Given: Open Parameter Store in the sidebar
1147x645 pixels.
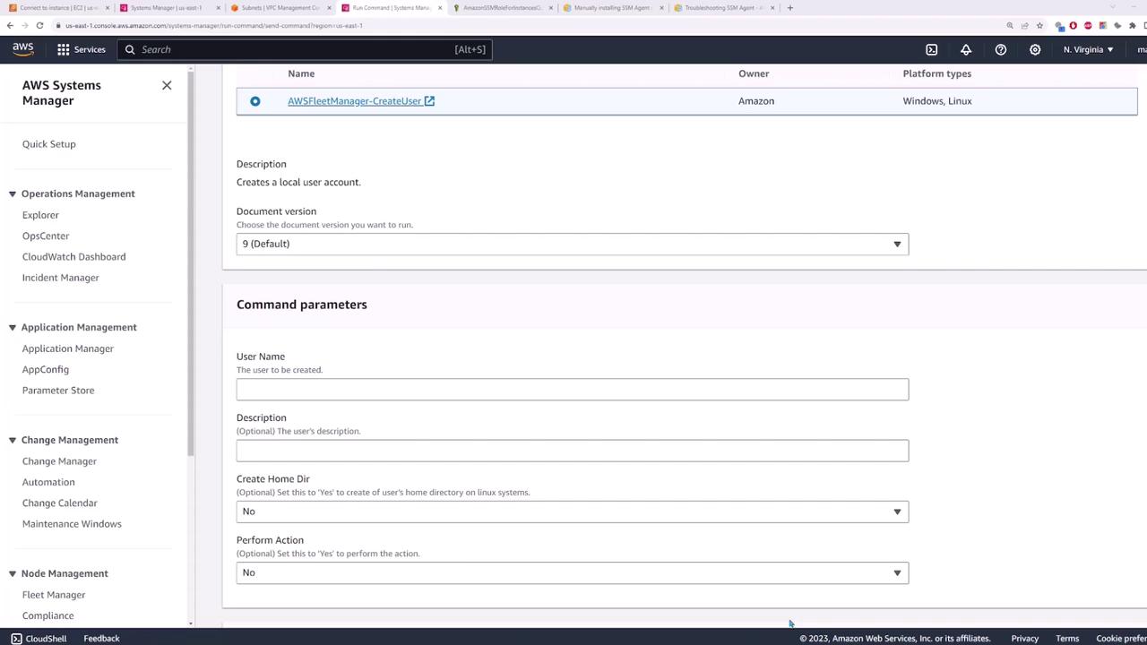Looking at the screenshot, I should pos(58,391).
